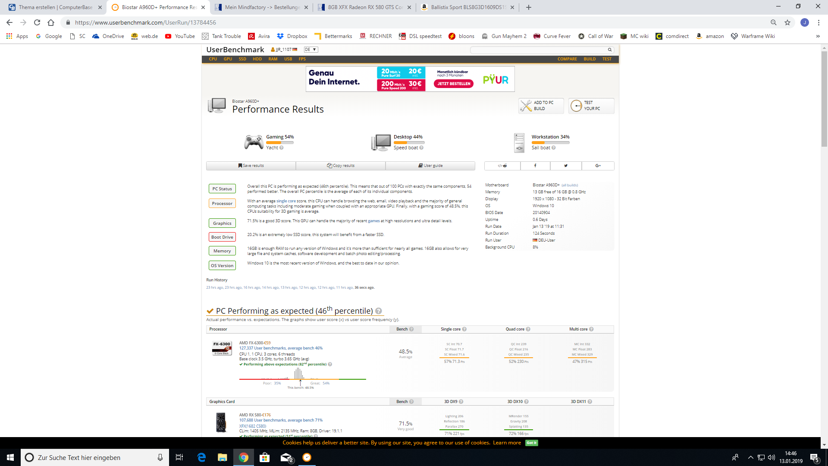
Task: Click the Google+ share icon
Action: point(598,166)
